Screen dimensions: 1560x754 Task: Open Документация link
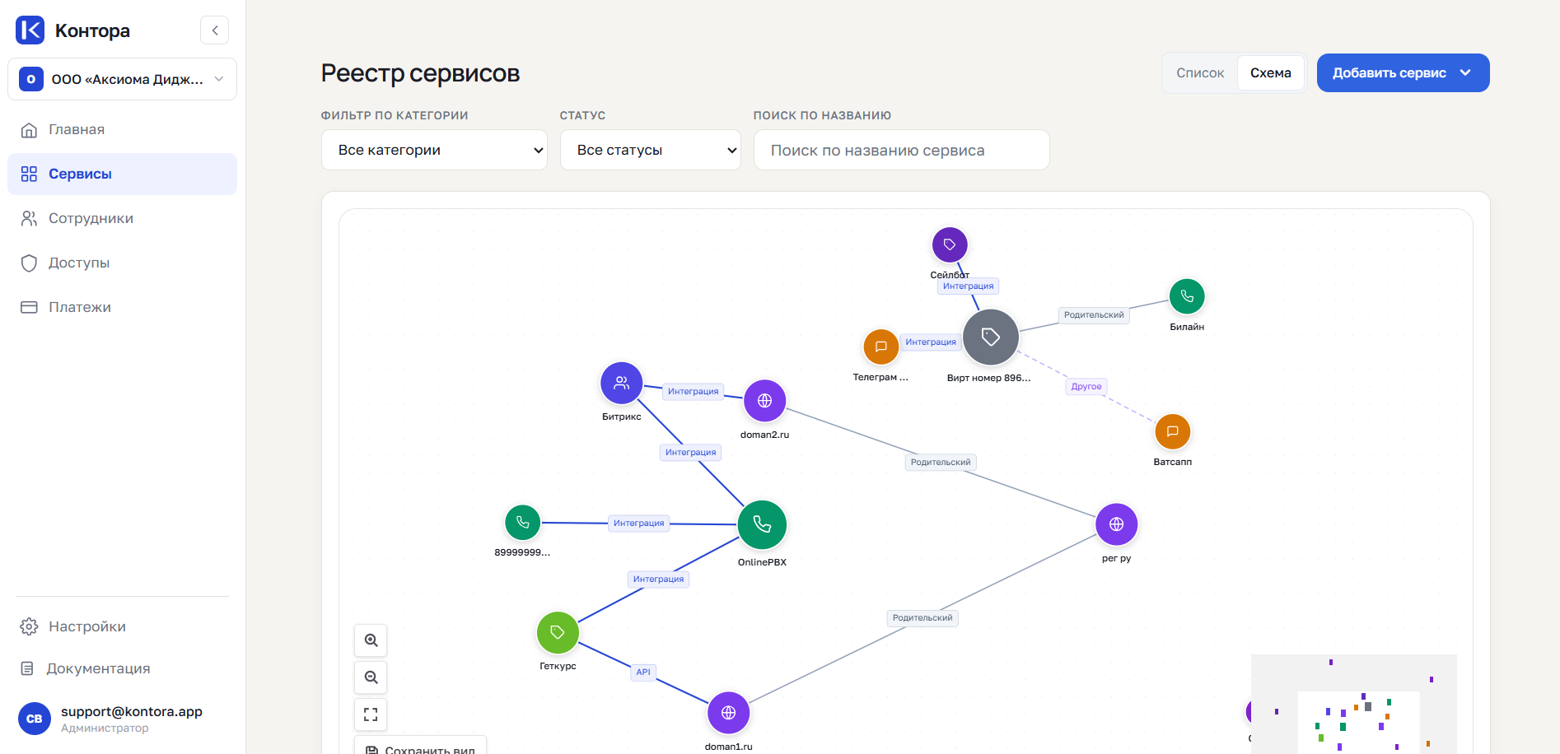point(123,668)
